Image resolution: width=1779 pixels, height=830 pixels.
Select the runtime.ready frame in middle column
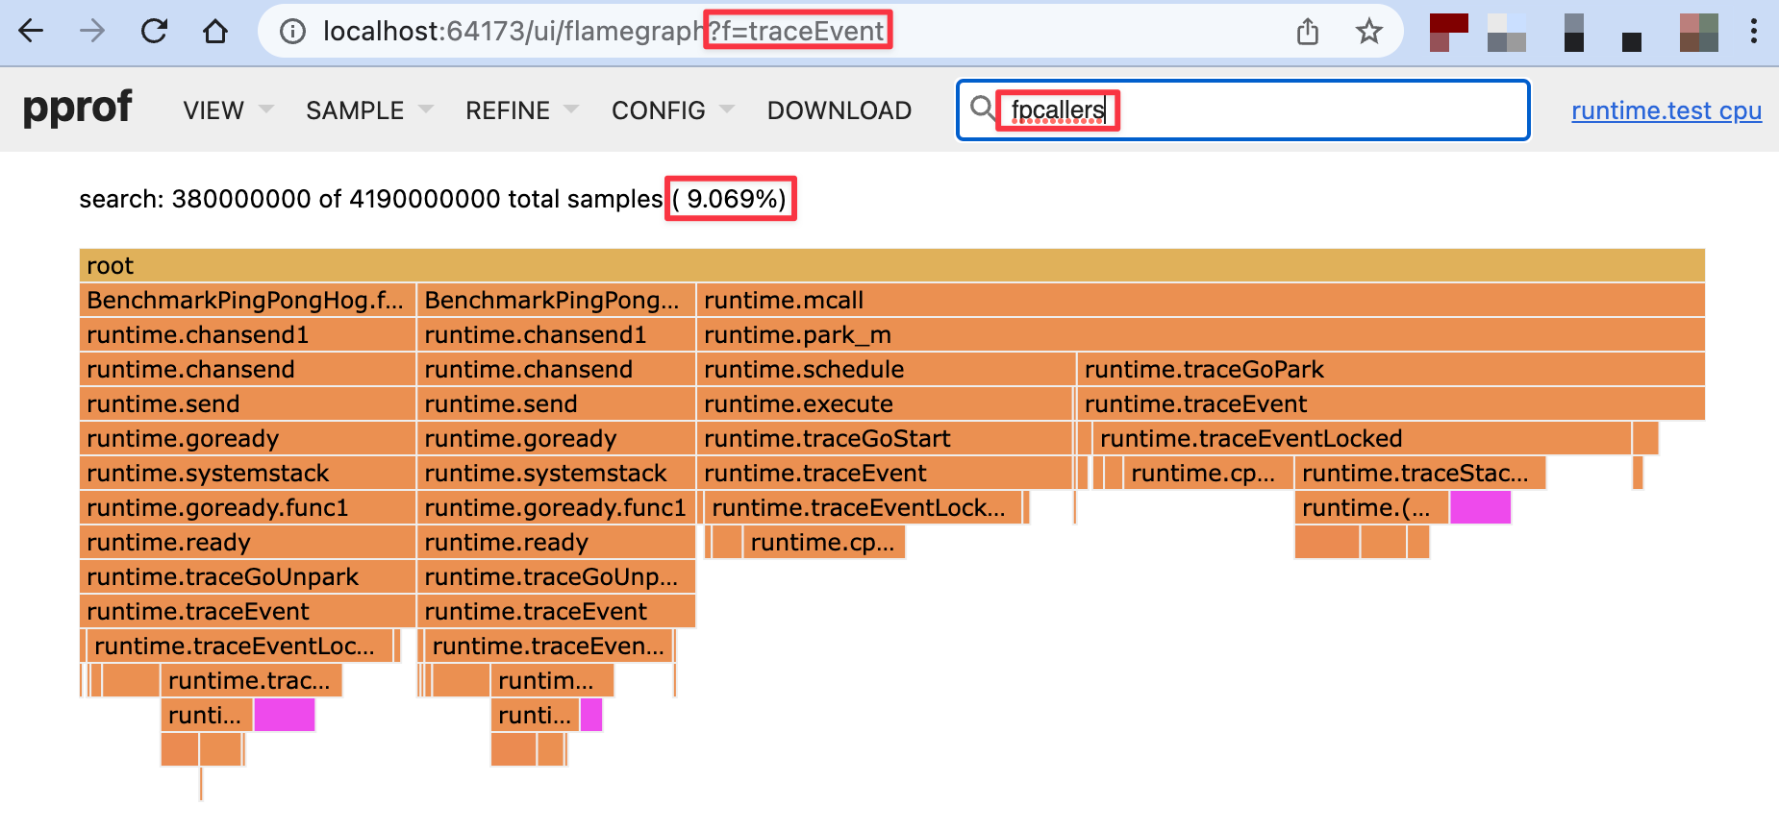tap(556, 542)
